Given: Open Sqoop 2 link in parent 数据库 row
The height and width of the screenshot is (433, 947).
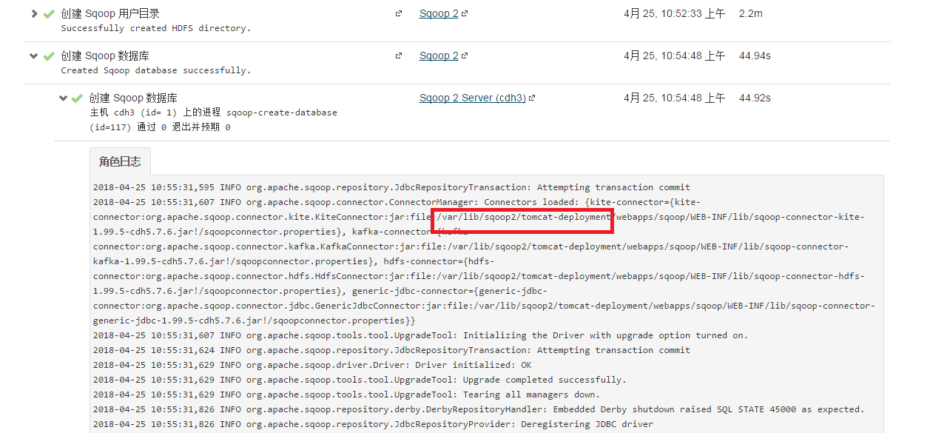Looking at the screenshot, I should click(439, 56).
